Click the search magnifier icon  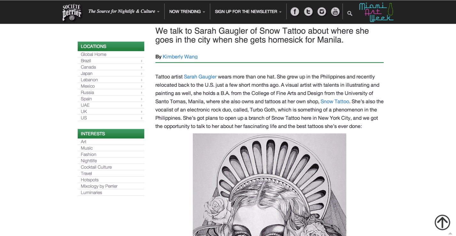pyautogui.click(x=350, y=13)
